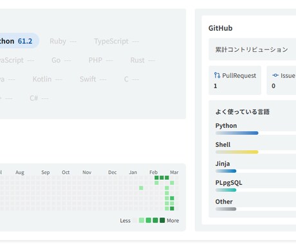Click the Other usage bar
This screenshot has width=296, height=244.
point(226,209)
